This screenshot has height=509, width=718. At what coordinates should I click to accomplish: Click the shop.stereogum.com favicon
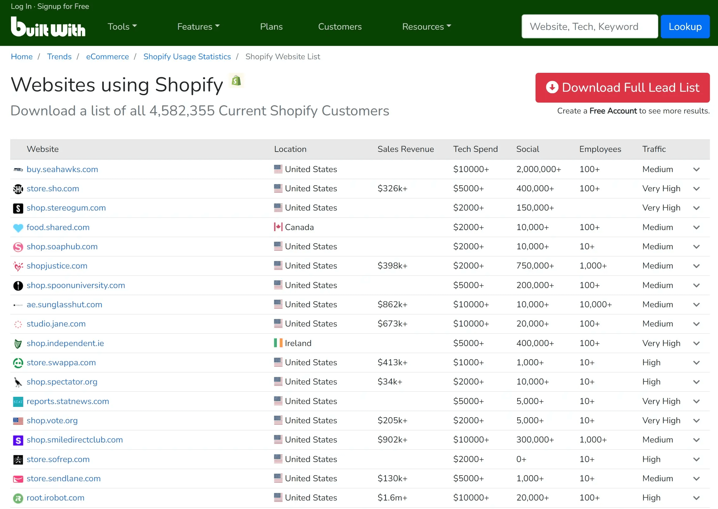point(18,208)
